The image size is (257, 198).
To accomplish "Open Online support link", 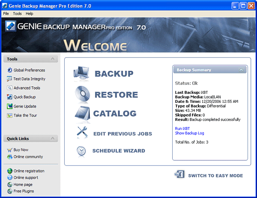I will pyautogui.click(x=26, y=178).
